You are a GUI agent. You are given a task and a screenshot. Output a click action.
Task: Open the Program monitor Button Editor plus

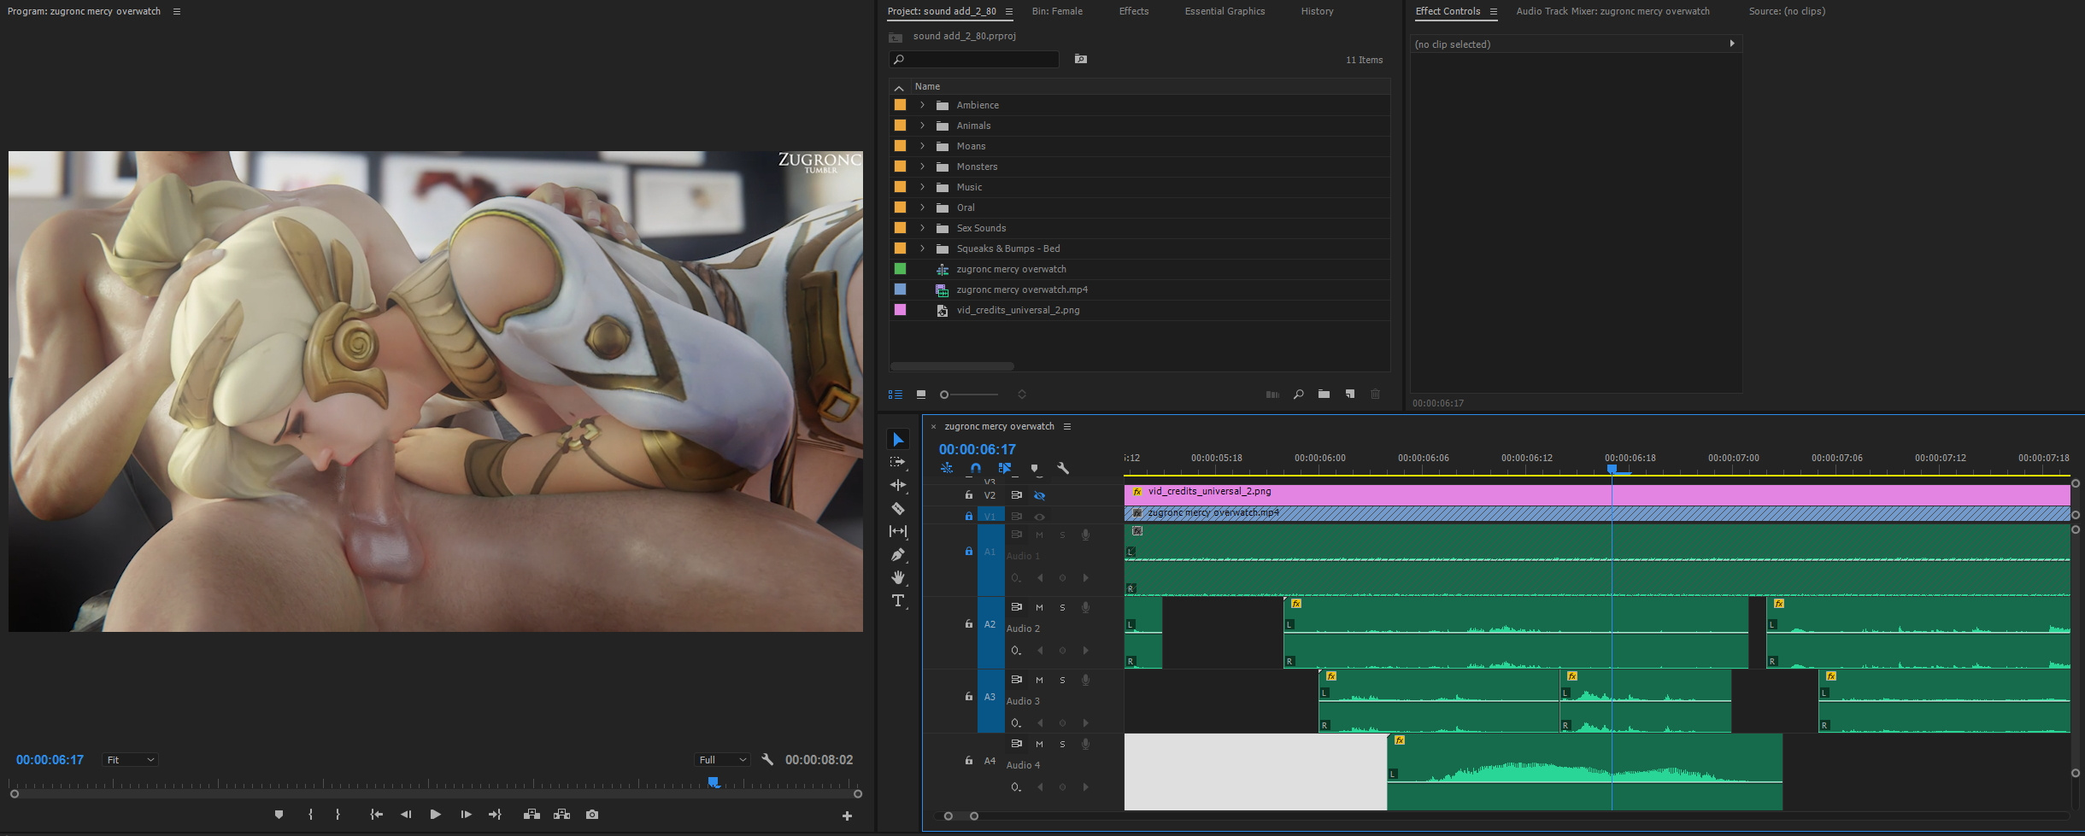[847, 816]
